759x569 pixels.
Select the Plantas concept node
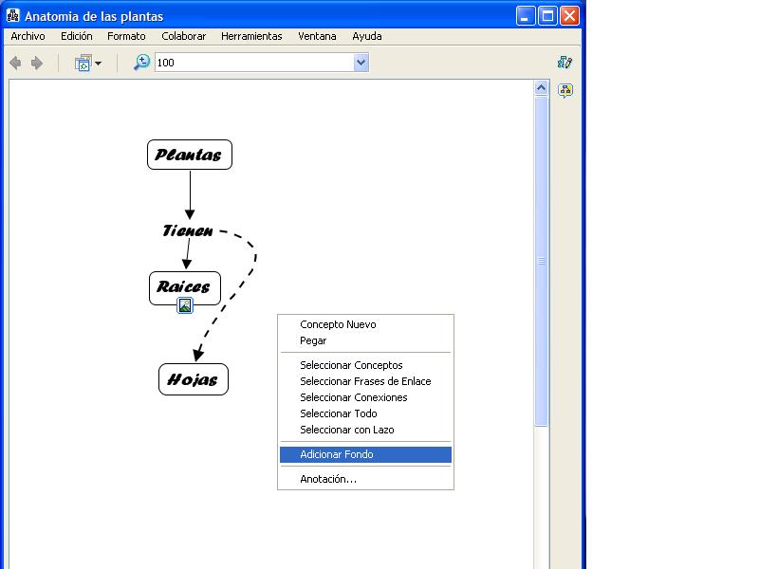click(x=190, y=155)
